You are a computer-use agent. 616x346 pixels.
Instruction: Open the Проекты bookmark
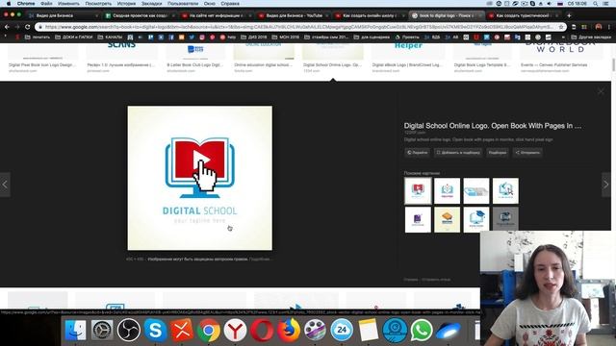407,37
